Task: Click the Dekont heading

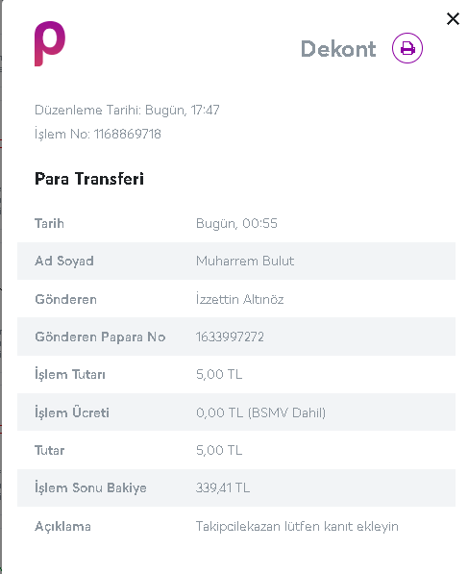Action: (x=338, y=49)
